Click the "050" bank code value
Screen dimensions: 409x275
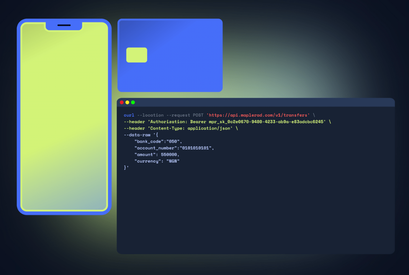(x=173, y=141)
